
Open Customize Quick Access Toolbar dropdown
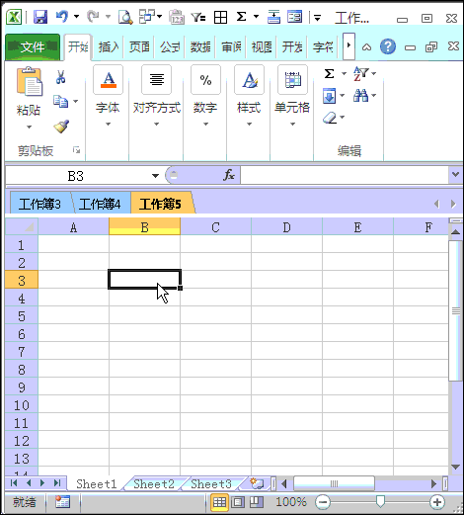pyautogui.click(x=317, y=18)
